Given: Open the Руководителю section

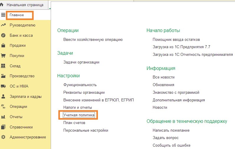Looking at the screenshot, I should pos(22,25).
